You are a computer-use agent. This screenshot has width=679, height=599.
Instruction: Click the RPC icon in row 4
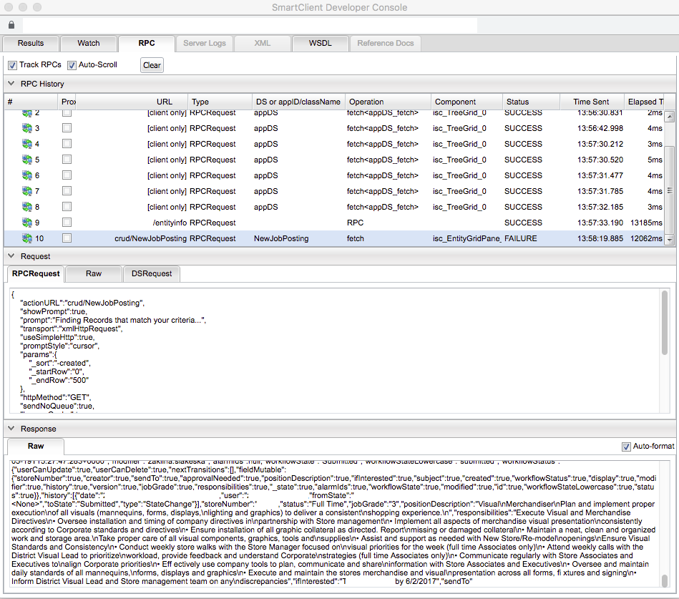pyautogui.click(x=27, y=144)
